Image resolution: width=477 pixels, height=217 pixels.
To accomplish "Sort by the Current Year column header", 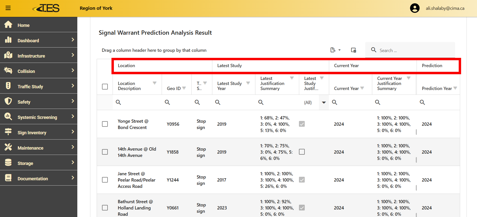I will [346, 88].
